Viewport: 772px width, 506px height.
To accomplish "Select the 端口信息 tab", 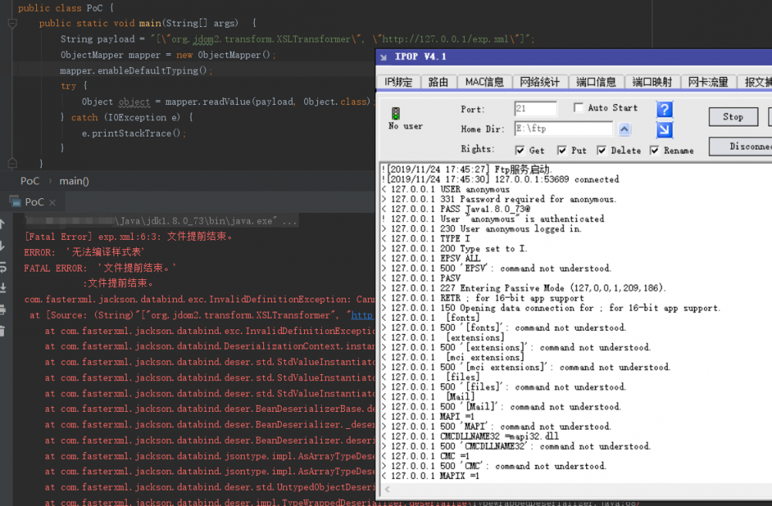I will [596, 82].
